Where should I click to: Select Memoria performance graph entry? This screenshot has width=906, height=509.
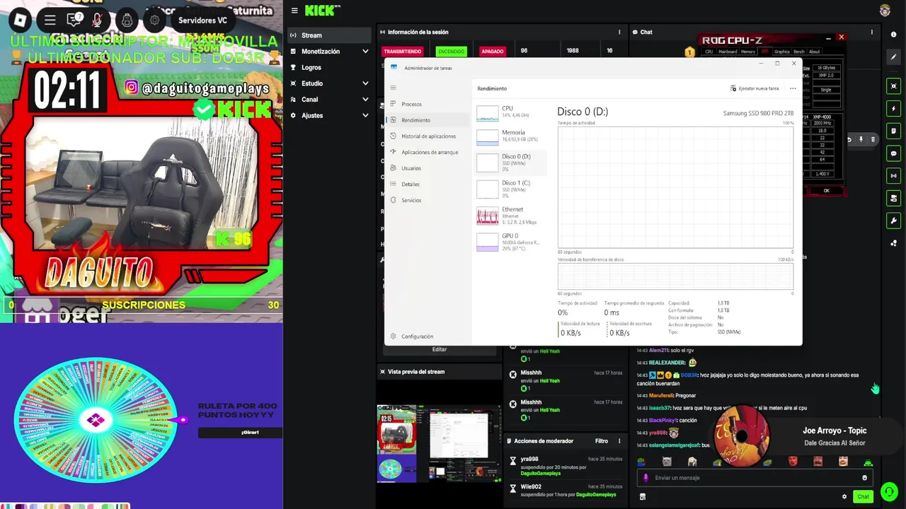[510, 136]
